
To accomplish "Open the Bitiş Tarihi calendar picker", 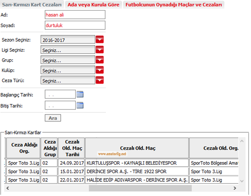I will point(80,106).
